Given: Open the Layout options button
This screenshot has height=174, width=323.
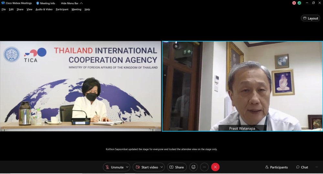Looking at the screenshot, I should click(x=310, y=18).
